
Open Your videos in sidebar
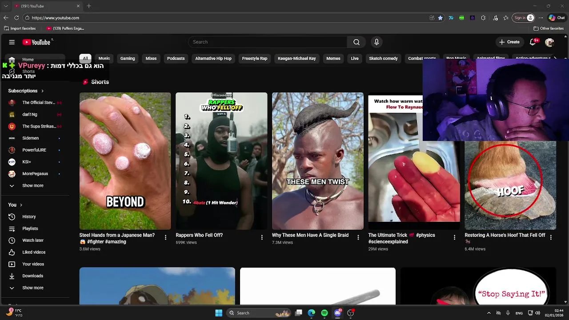(35, 264)
